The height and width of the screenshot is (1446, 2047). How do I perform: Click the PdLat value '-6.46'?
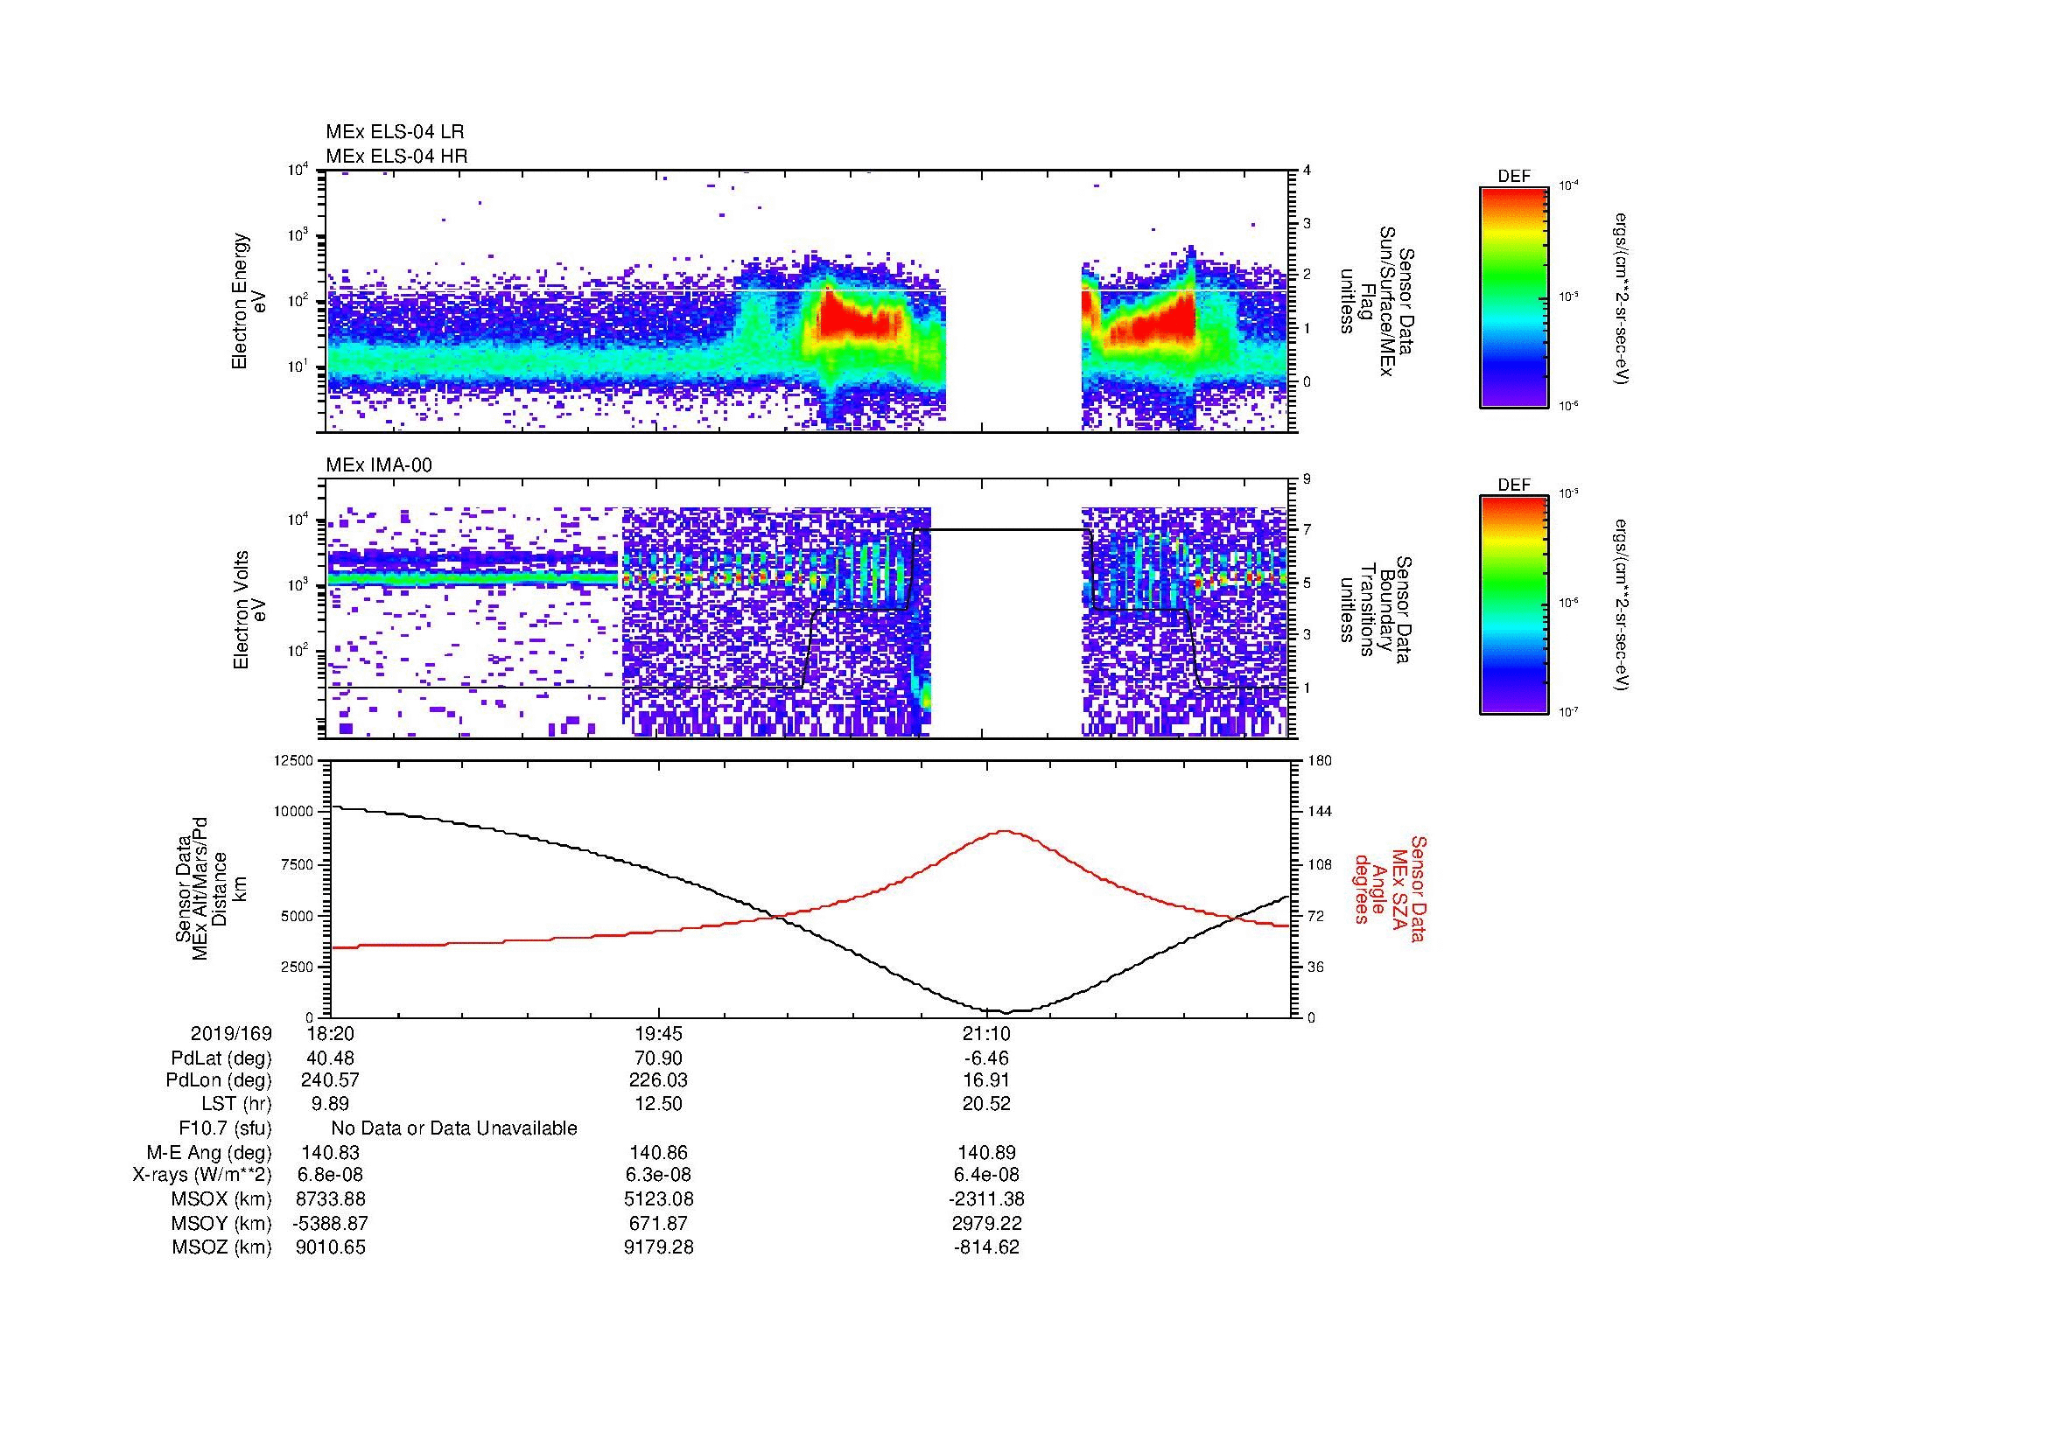986,1058
